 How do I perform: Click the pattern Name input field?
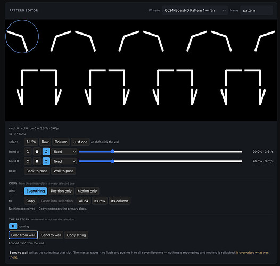tap(257, 10)
